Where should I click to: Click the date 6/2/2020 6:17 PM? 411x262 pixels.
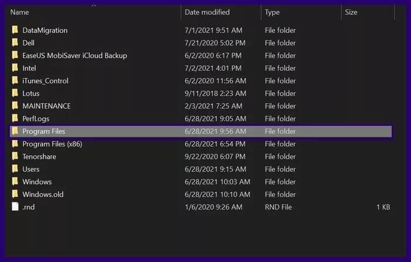tap(213, 56)
